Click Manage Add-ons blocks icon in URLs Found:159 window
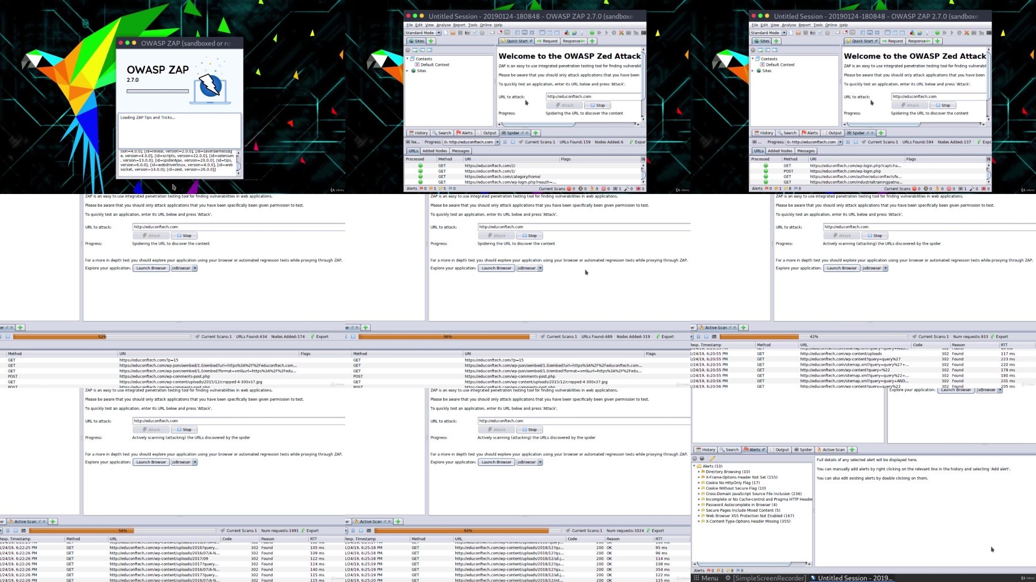This screenshot has width=1036, height=582. 567,33
